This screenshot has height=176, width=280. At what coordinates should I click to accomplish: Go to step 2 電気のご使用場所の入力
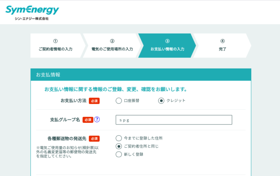112,46
